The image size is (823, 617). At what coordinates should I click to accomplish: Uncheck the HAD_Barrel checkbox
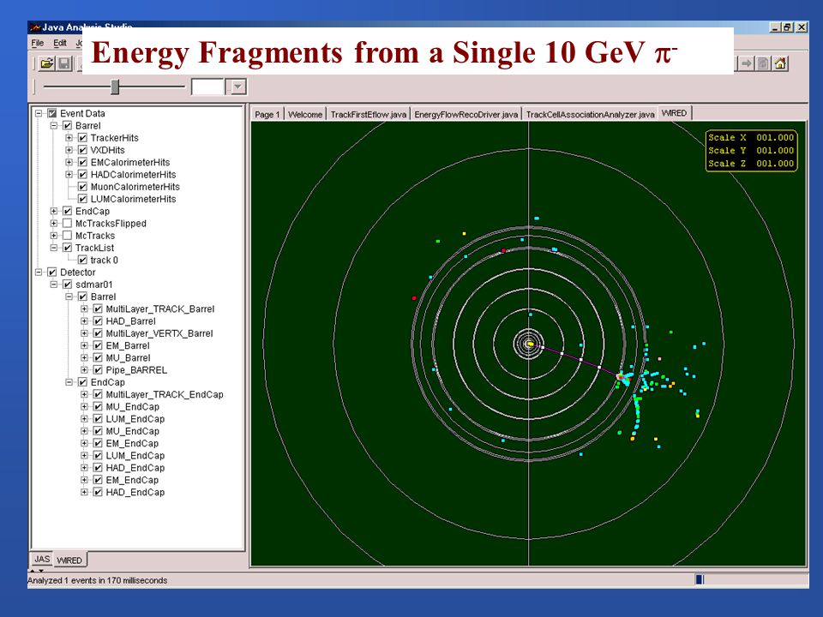pyautogui.click(x=98, y=321)
